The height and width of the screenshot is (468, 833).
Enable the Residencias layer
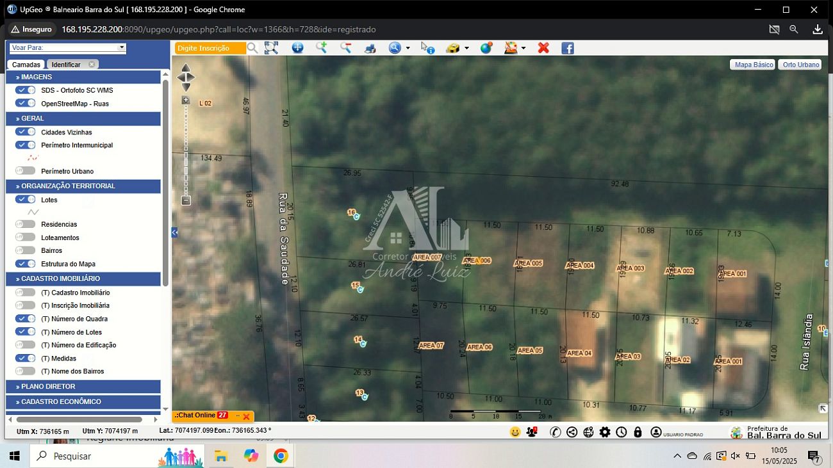click(x=26, y=224)
